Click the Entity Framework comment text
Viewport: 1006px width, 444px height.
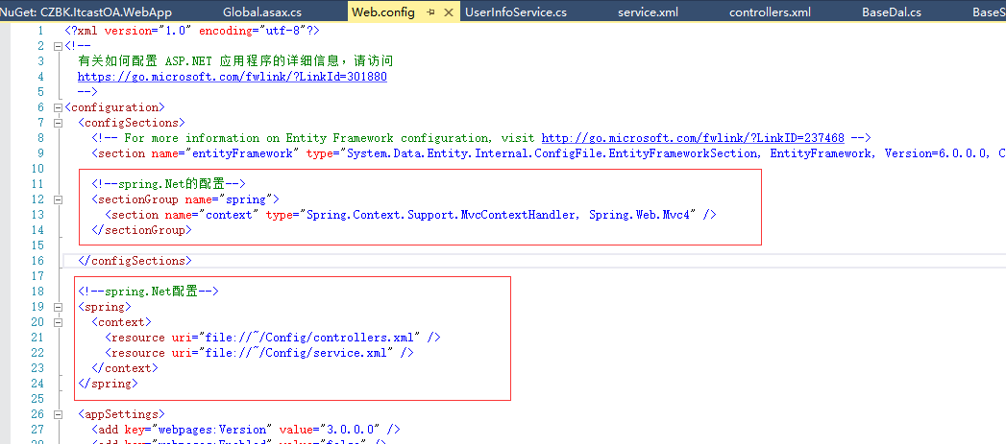point(481,138)
